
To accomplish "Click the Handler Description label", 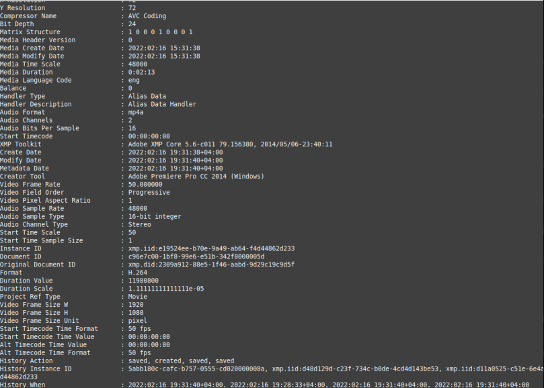I will [36, 104].
